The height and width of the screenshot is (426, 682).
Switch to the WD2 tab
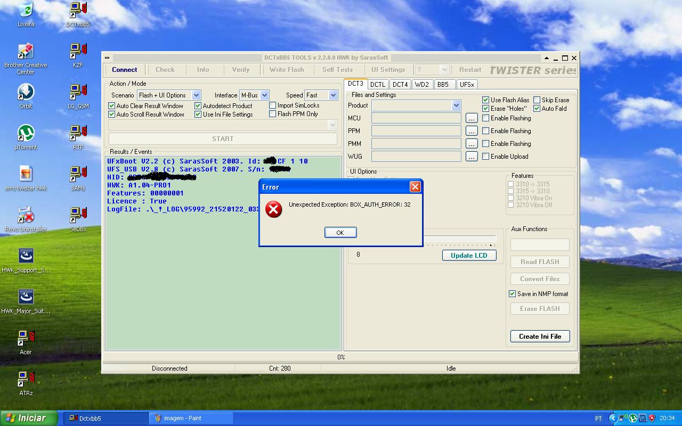point(422,84)
